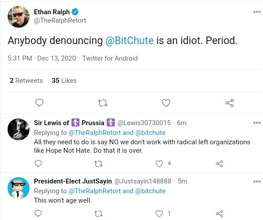This screenshot has width=263, height=220.
Task: Like the Hope Not Hate reply
Action: 159,163
